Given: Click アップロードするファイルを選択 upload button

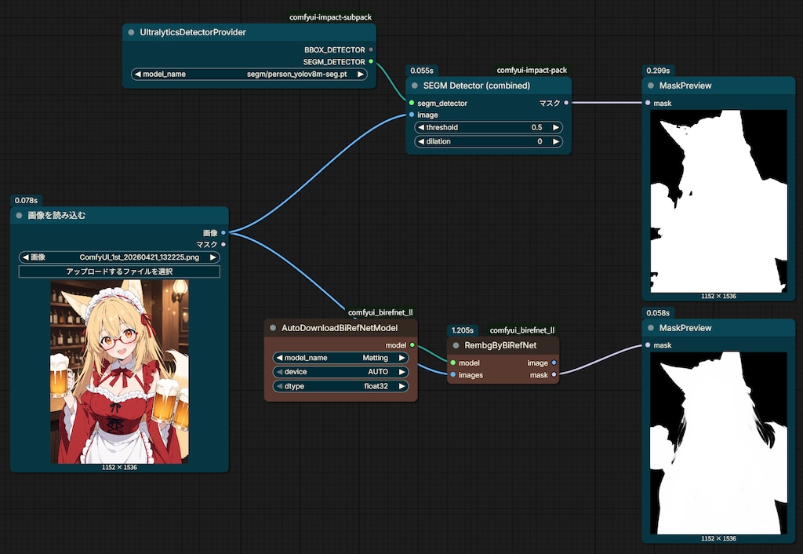Looking at the screenshot, I should (119, 271).
